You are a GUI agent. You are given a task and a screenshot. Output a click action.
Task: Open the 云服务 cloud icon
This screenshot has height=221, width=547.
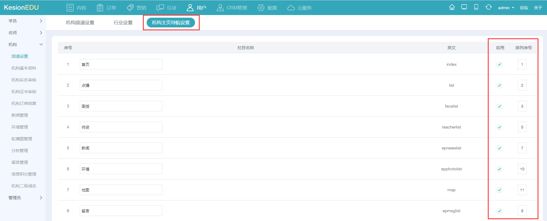tap(291, 8)
